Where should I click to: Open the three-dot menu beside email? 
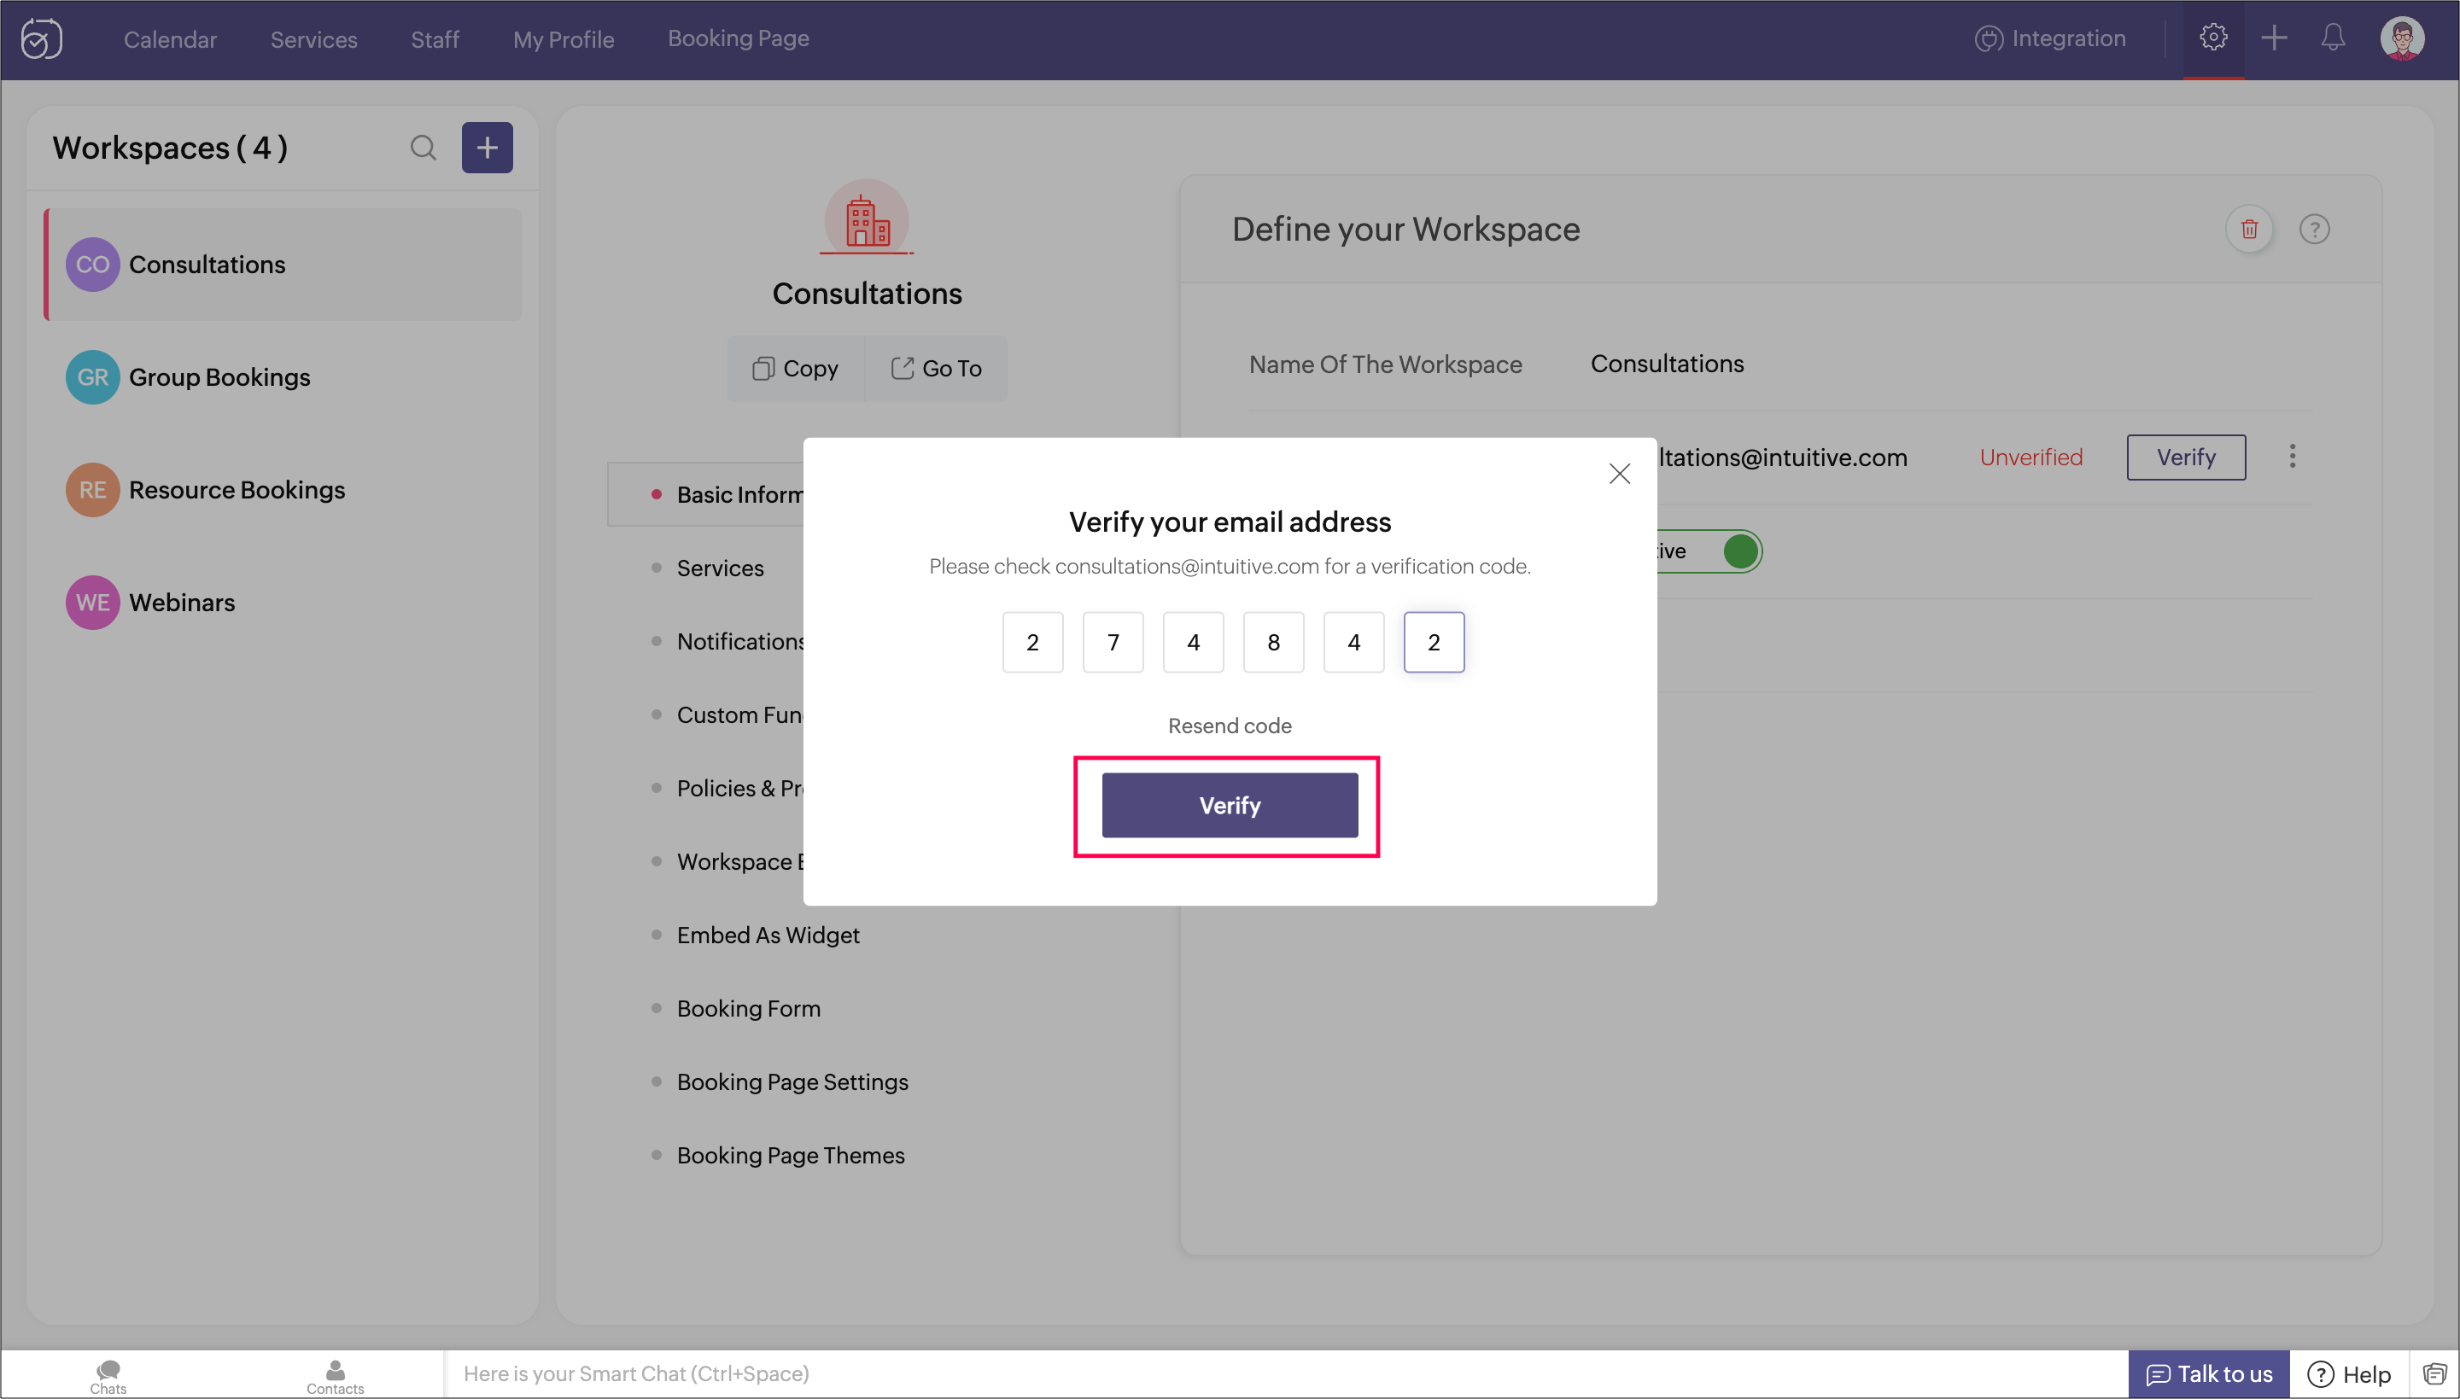[x=2292, y=457]
